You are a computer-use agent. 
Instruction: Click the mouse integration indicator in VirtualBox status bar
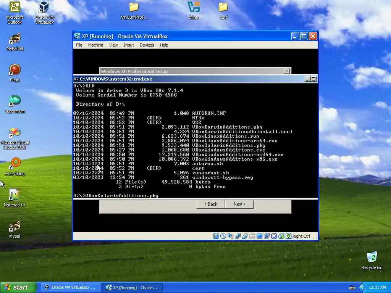(x=281, y=236)
